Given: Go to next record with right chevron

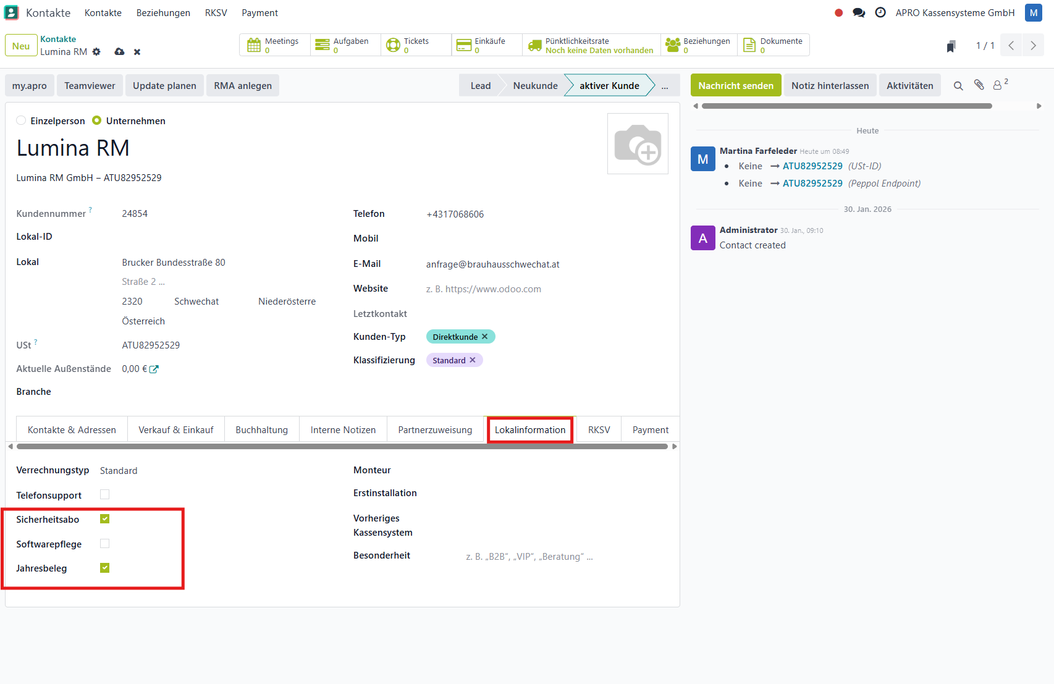Looking at the screenshot, I should tap(1033, 46).
